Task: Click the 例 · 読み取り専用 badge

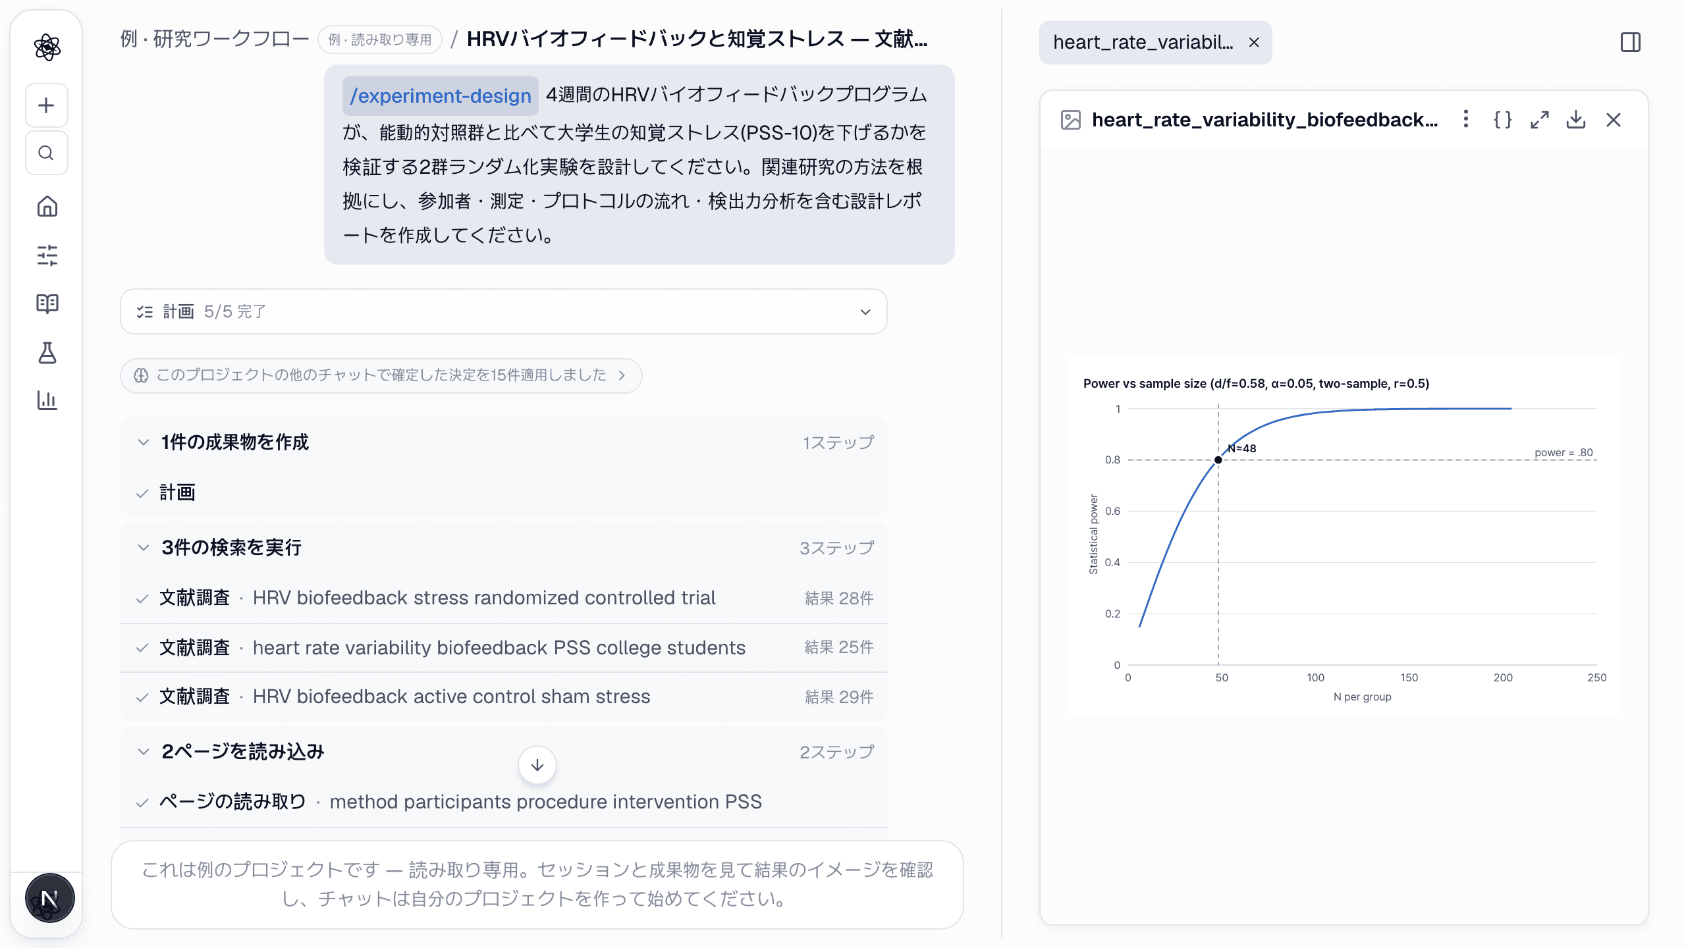Action: (380, 39)
